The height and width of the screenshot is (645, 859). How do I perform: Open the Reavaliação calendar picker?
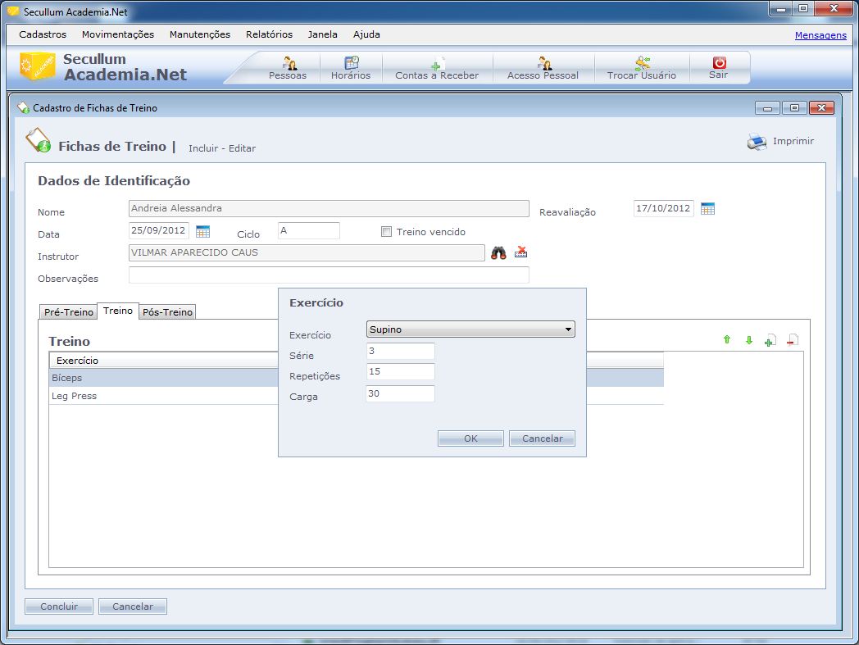point(707,209)
